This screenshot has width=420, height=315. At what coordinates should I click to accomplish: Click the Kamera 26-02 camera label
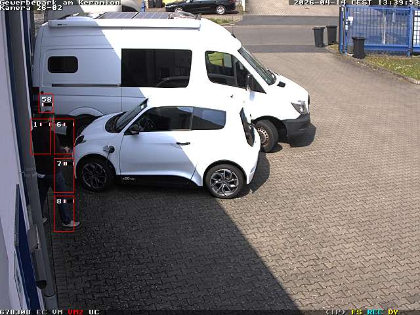31,8
